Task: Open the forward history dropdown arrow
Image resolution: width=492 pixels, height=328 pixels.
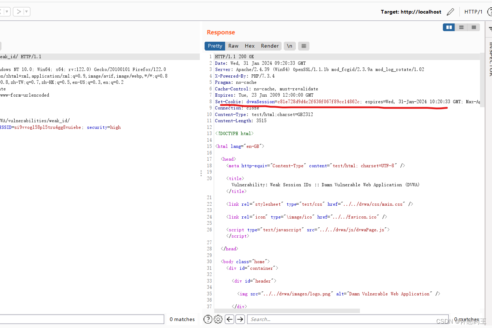Action: click(27, 12)
